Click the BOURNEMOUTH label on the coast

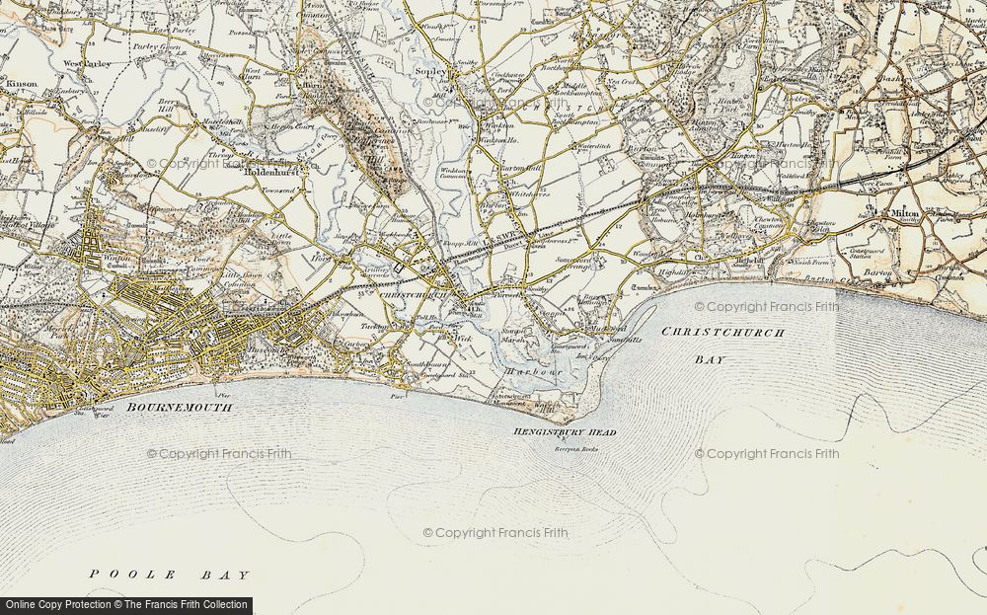click(179, 408)
